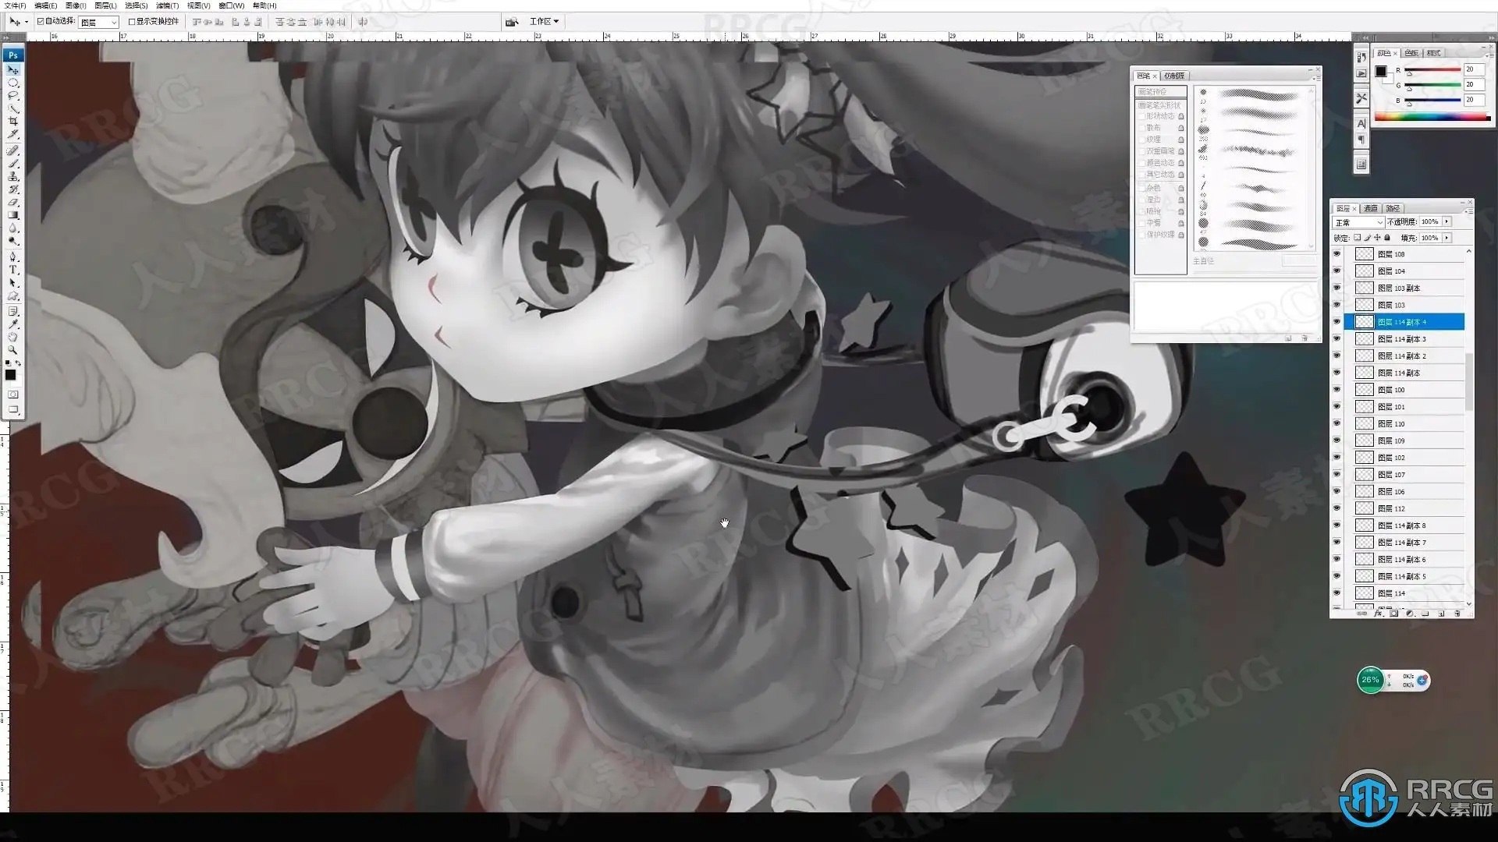Viewport: 1498px width, 842px height.
Task: Select the Gradient tool
Action: pyautogui.click(x=13, y=215)
